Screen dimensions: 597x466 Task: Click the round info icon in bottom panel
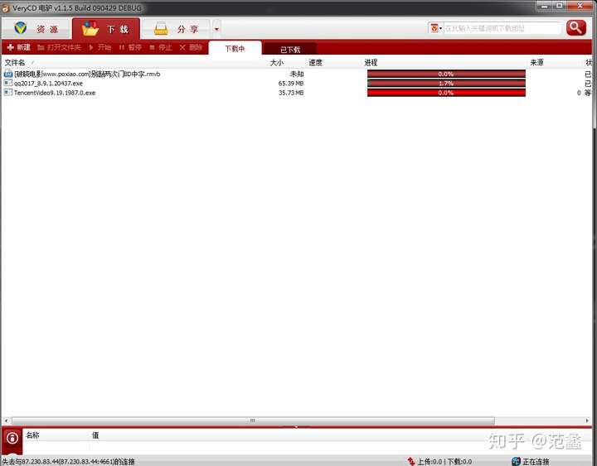[12, 438]
